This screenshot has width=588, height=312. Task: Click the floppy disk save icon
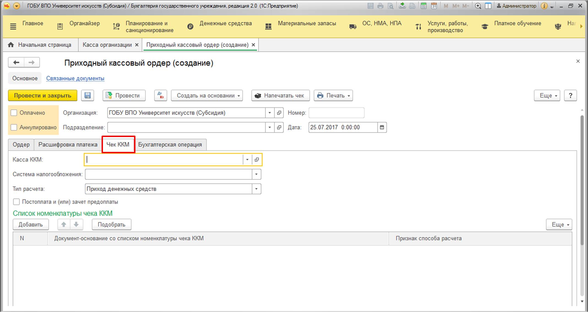[x=88, y=95]
